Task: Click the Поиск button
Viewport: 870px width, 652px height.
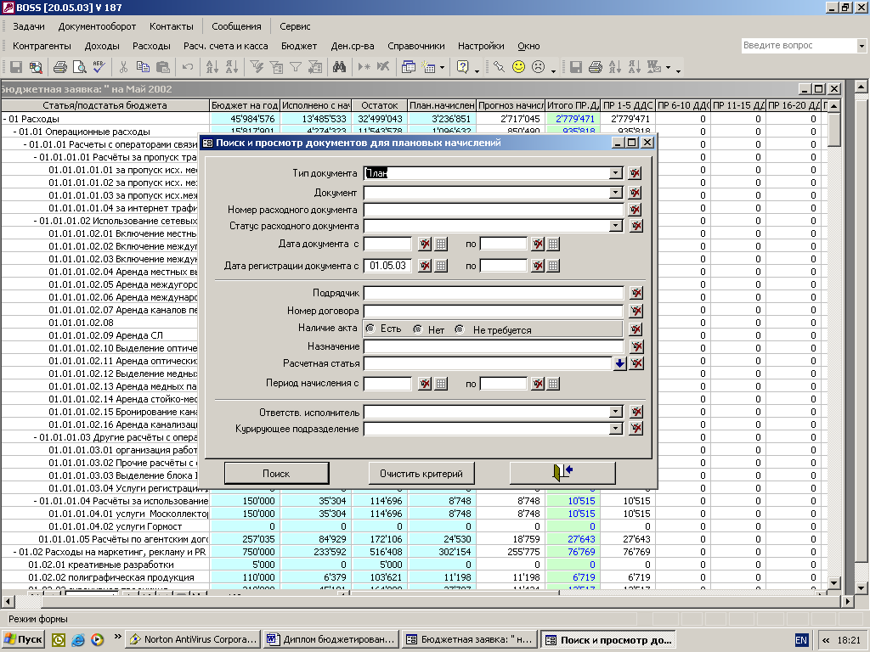Action: pos(276,473)
